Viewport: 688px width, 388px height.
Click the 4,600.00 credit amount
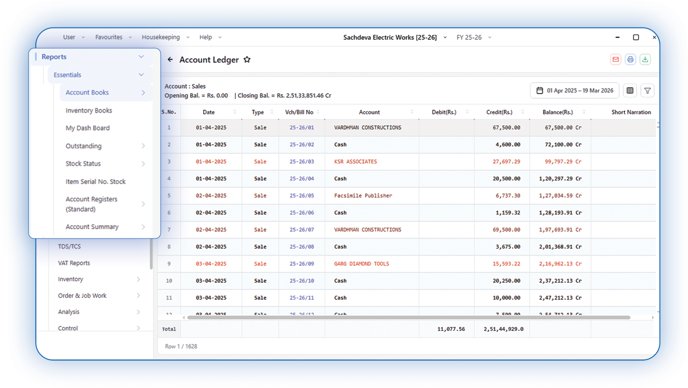pos(508,144)
